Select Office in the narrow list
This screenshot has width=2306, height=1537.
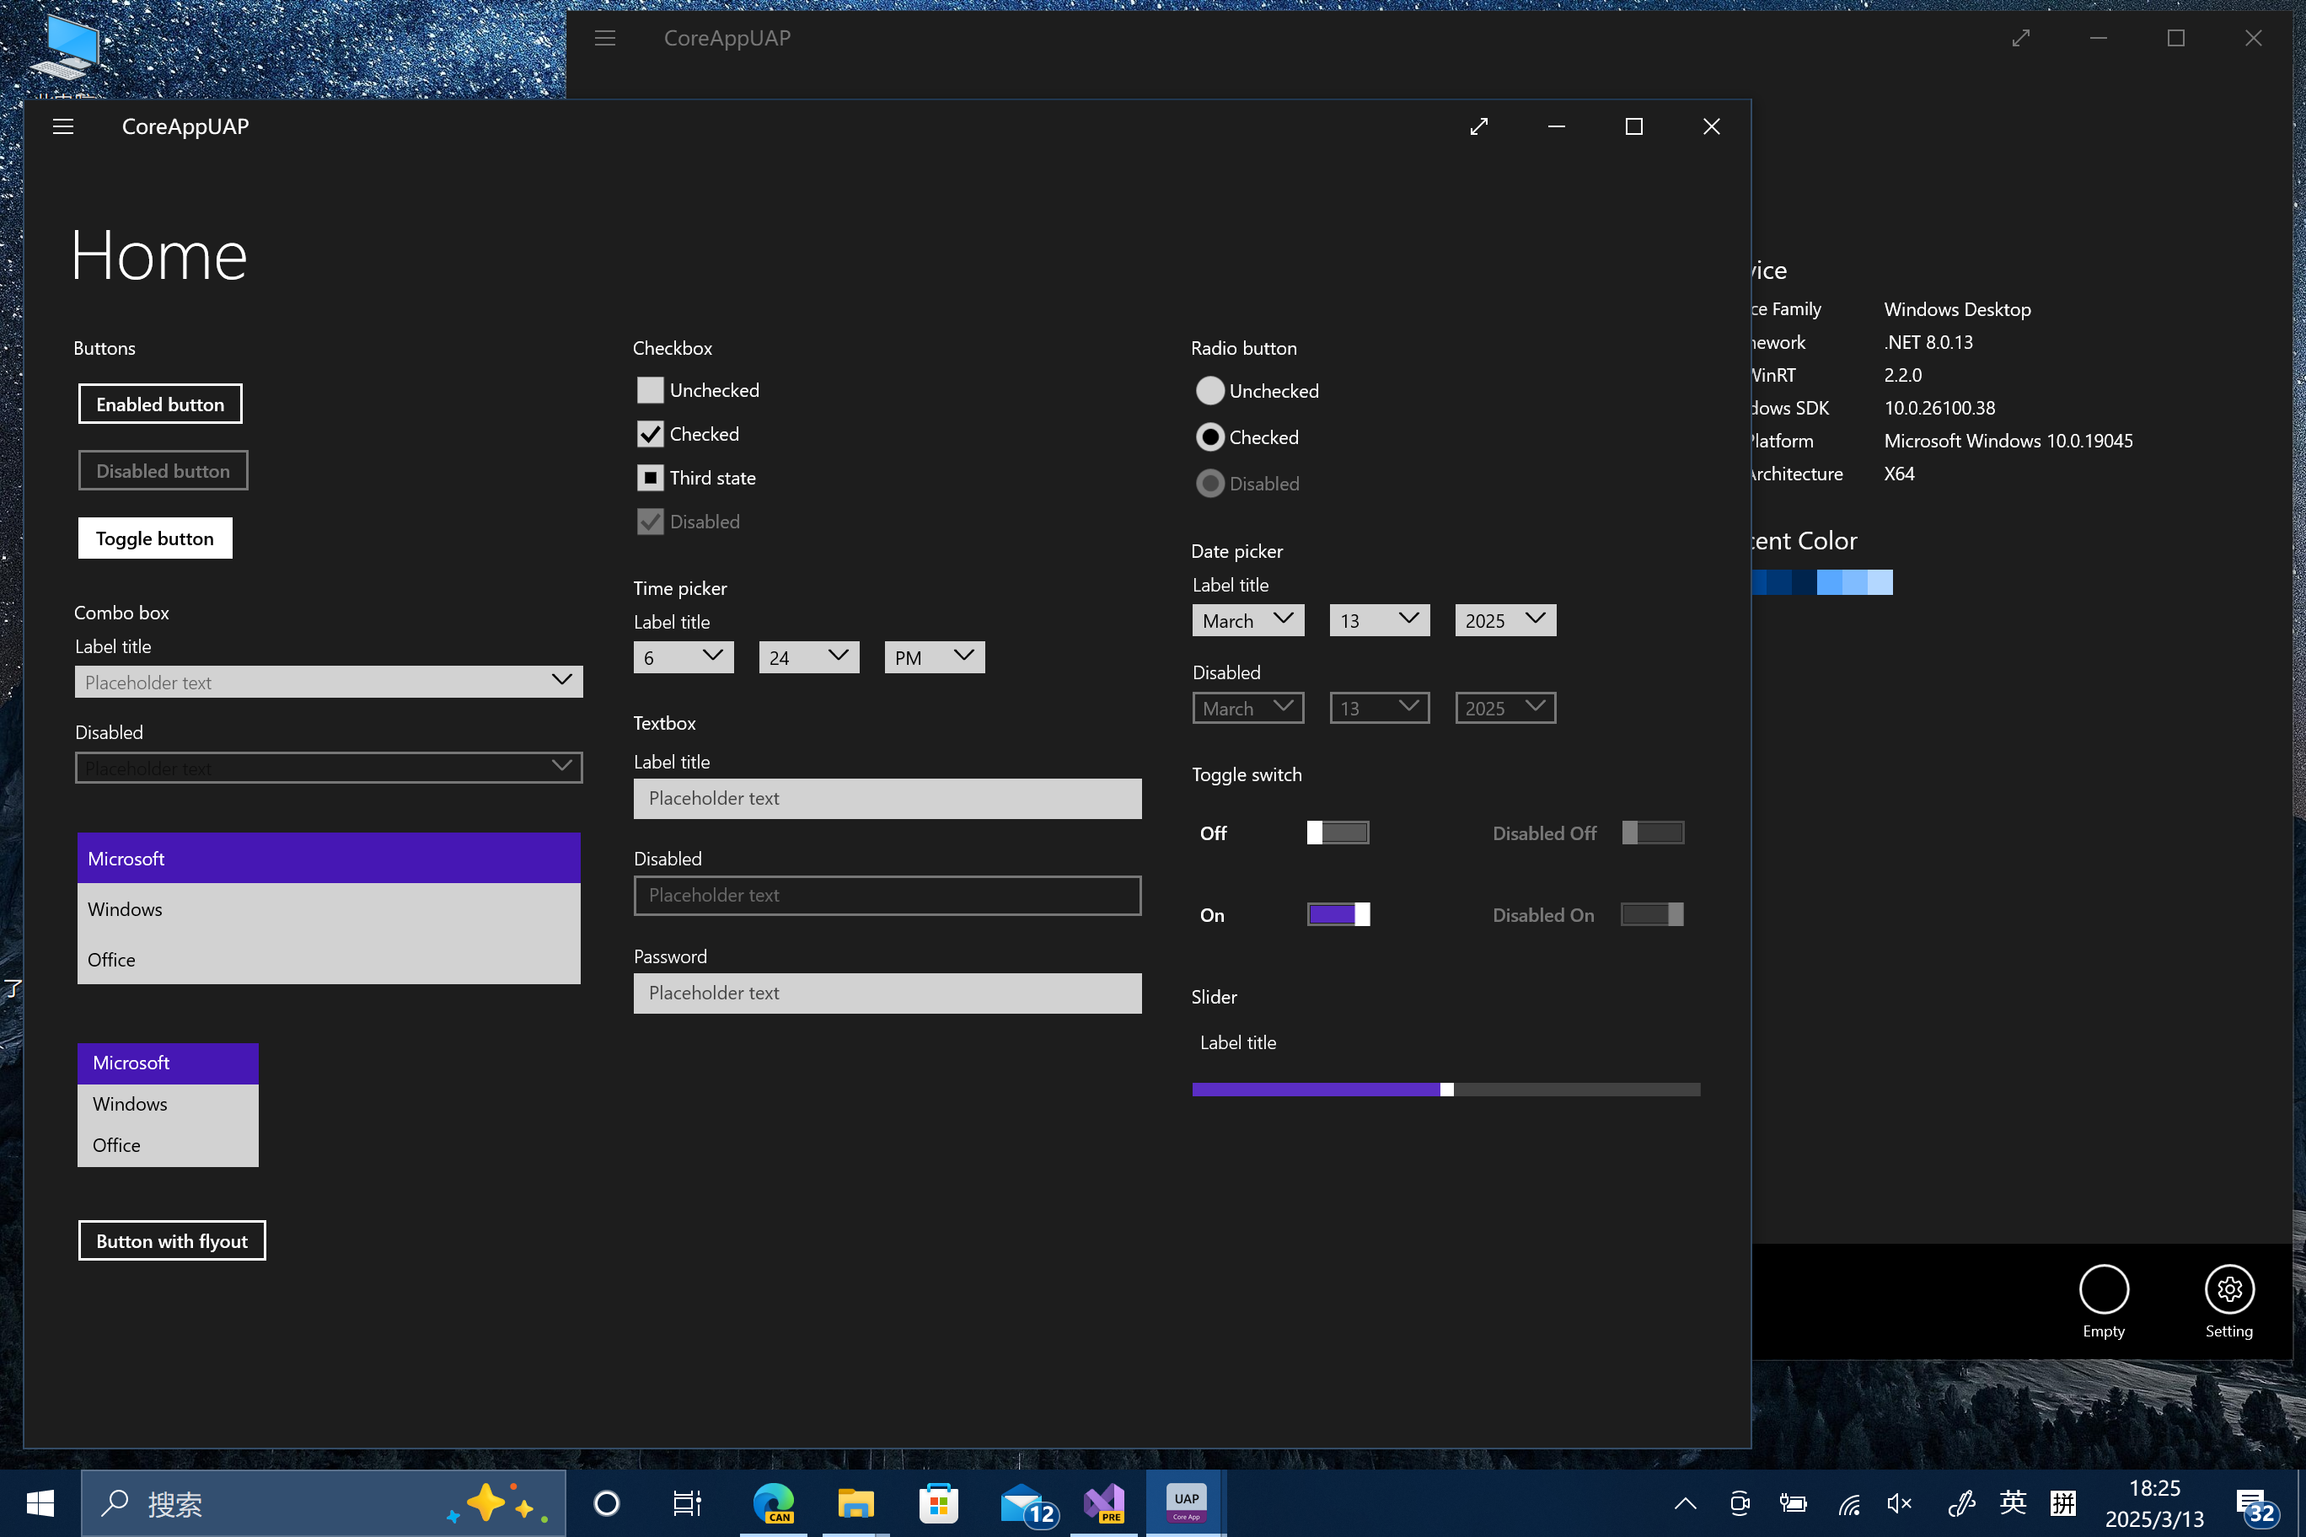(168, 1145)
